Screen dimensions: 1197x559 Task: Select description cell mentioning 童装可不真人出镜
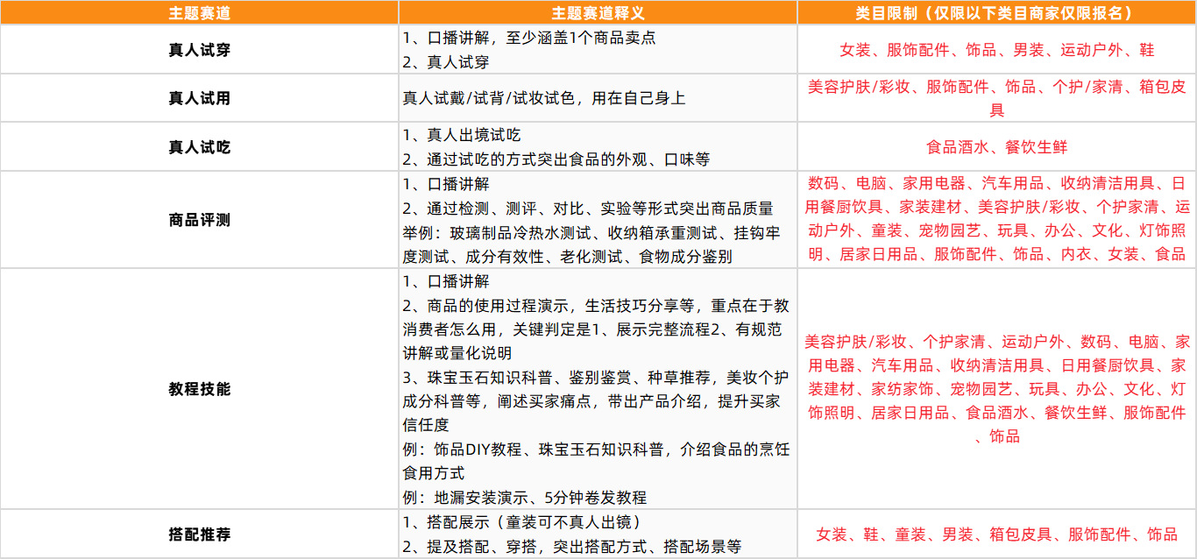click(598, 534)
